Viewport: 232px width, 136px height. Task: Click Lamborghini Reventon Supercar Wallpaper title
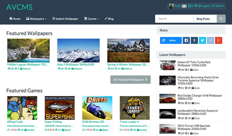(x=198, y=112)
